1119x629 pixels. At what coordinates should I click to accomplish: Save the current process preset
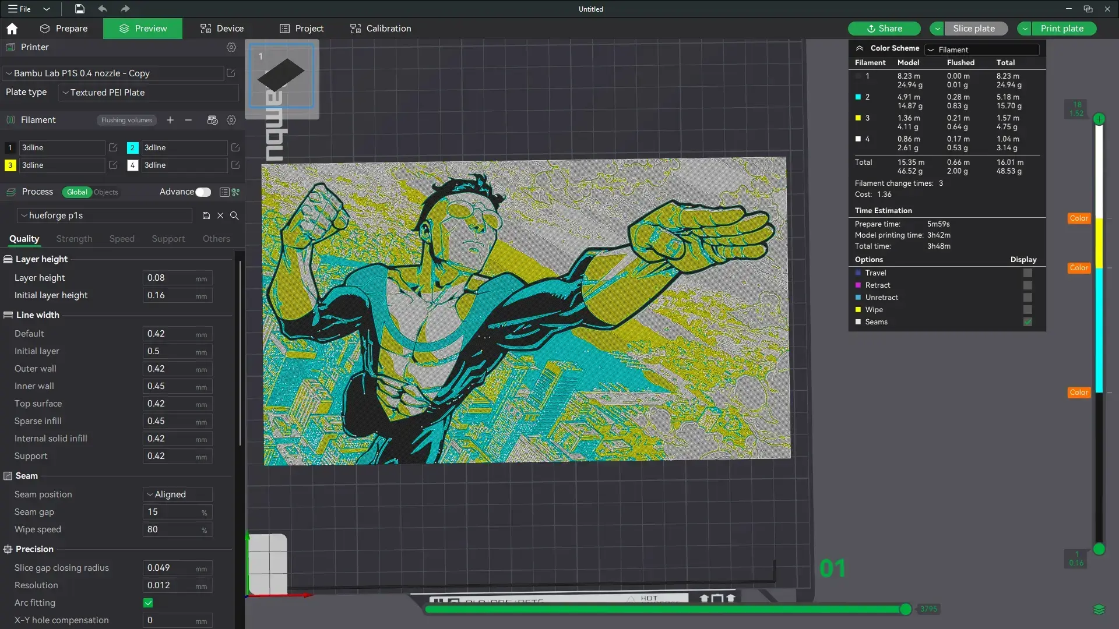point(206,215)
